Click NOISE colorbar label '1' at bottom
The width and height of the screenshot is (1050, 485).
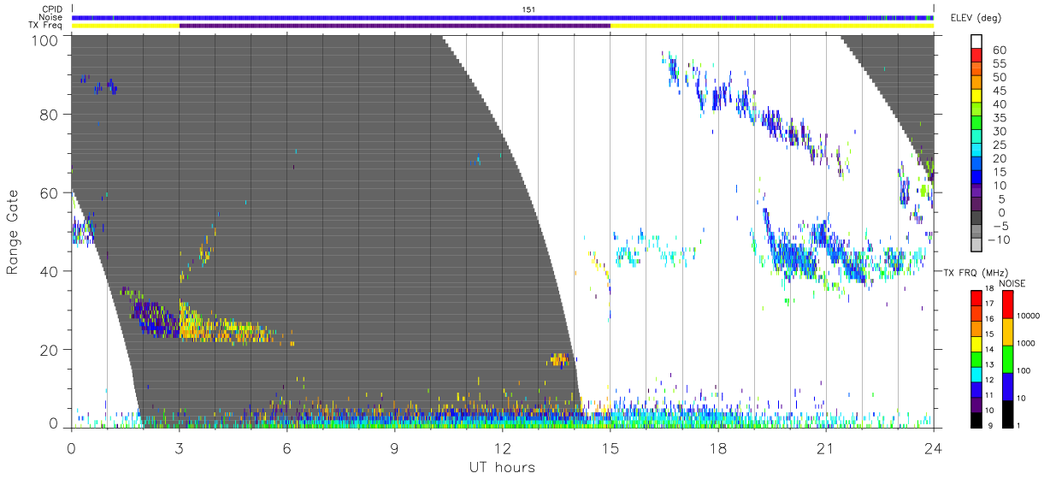pos(1018,425)
